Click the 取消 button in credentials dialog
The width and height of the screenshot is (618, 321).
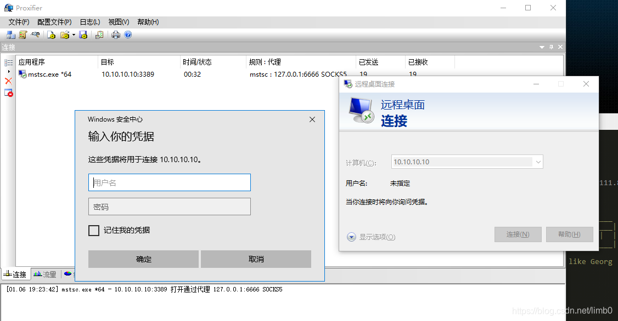point(256,259)
